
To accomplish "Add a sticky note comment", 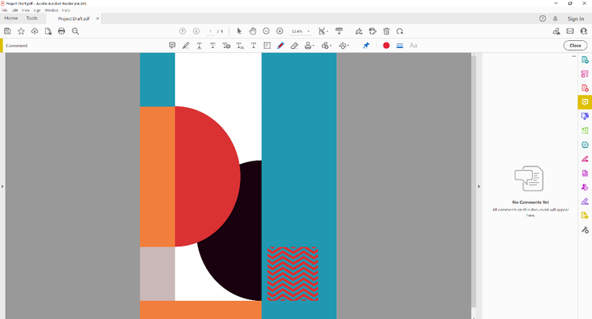I will click(x=172, y=46).
